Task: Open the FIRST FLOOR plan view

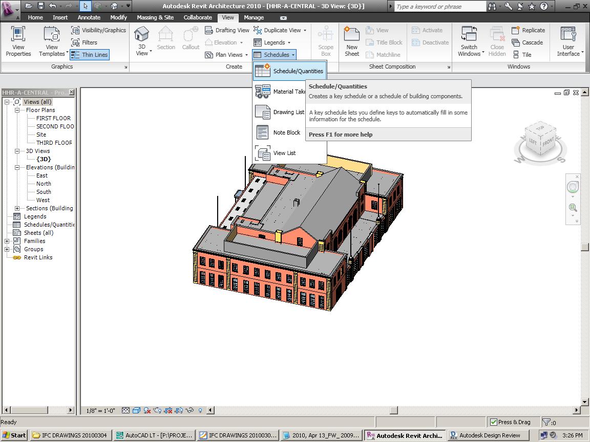Action: point(53,118)
